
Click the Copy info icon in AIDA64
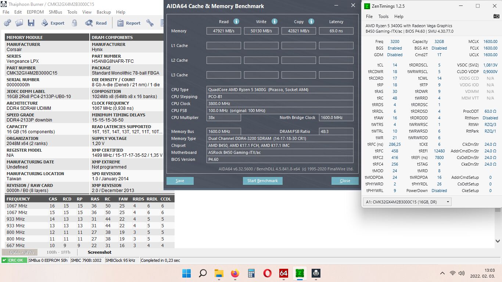(x=311, y=21)
